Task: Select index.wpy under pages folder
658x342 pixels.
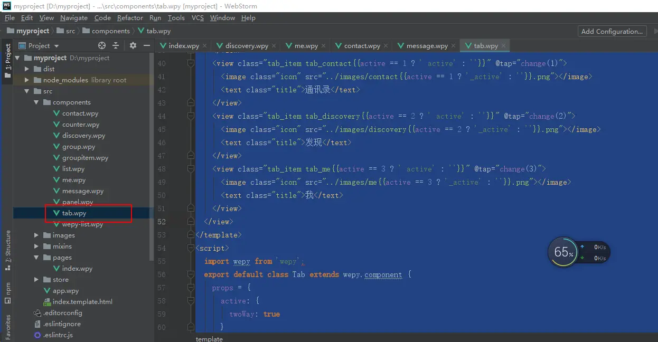Action: 77,269
